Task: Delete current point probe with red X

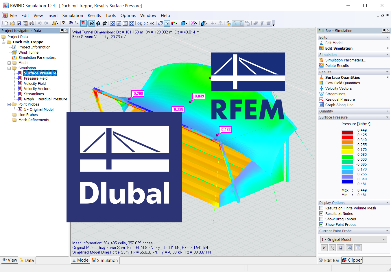Action: point(324,248)
